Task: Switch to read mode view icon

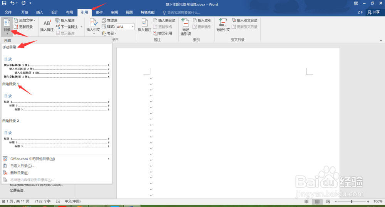Action: click(x=306, y=201)
